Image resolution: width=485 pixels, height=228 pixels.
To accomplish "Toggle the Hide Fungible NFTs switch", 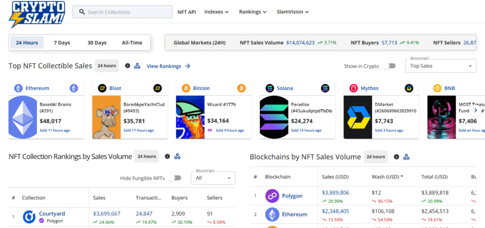I will [175, 178].
